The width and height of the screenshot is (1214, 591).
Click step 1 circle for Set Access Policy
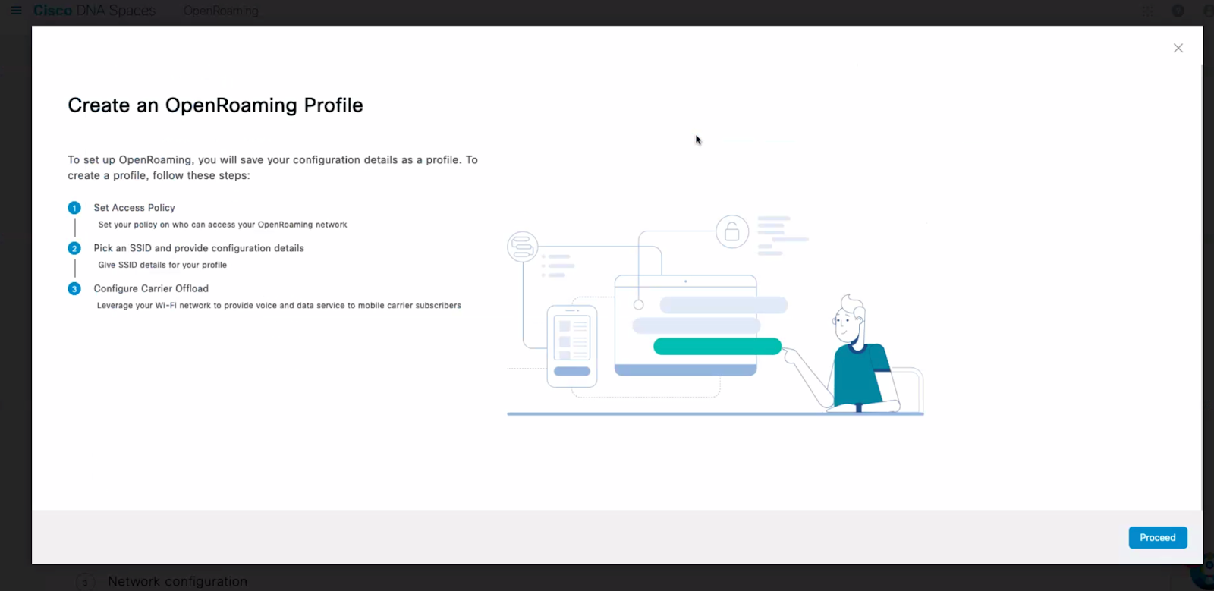point(74,208)
